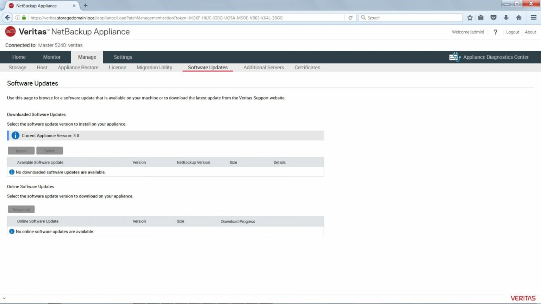Click the Size header in downloaded updates table

point(233,163)
